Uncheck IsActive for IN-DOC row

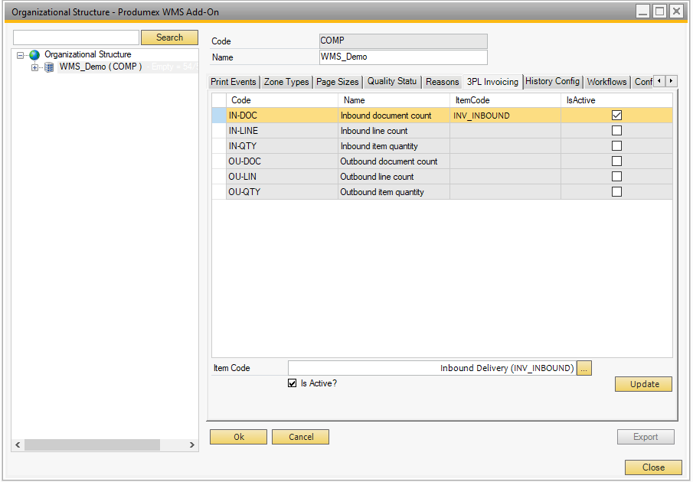(616, 116)
